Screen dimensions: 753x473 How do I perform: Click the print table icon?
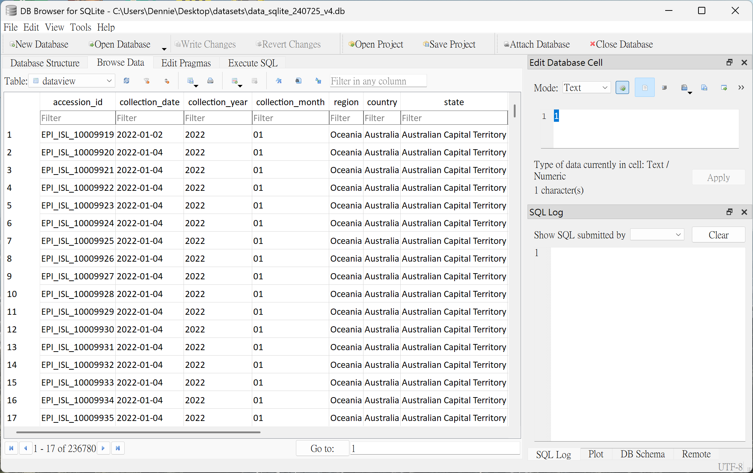click(x=210, y=81)
